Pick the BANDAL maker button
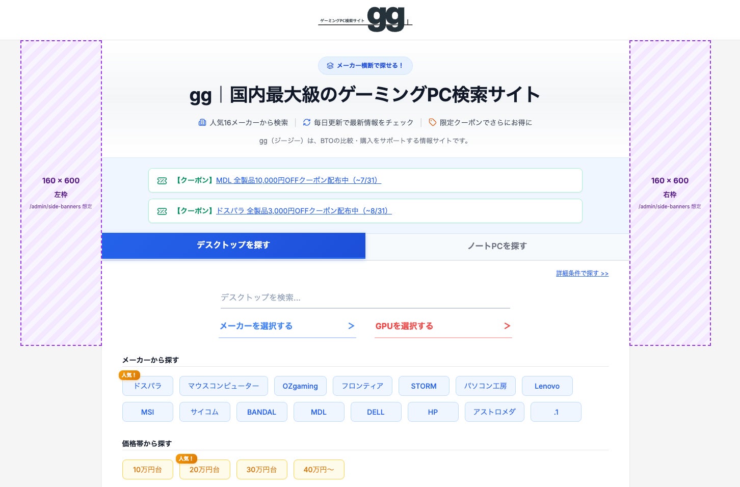Viewport: 740px width, 487px height. coord(262,412)
